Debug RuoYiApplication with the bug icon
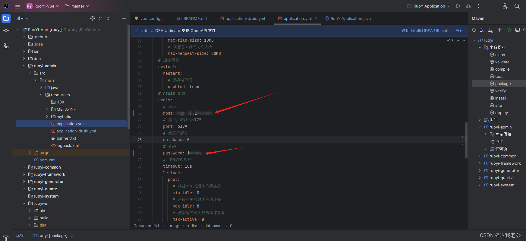526x241 pixels. [x=468, y=6]
